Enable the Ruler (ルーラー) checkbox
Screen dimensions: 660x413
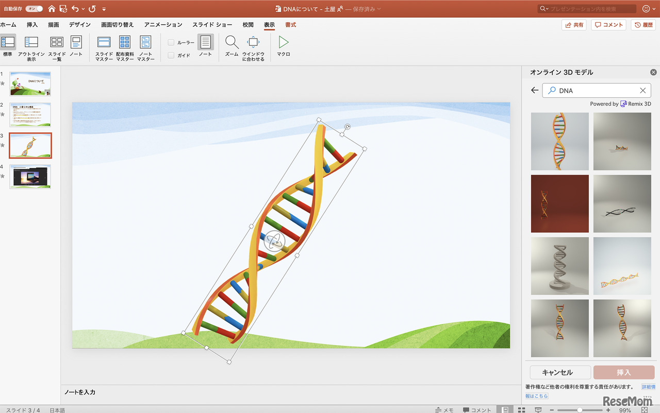[171, 43]
